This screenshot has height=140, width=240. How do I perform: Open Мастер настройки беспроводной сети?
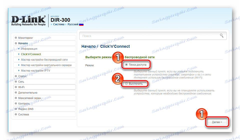[x=45, y=60]
